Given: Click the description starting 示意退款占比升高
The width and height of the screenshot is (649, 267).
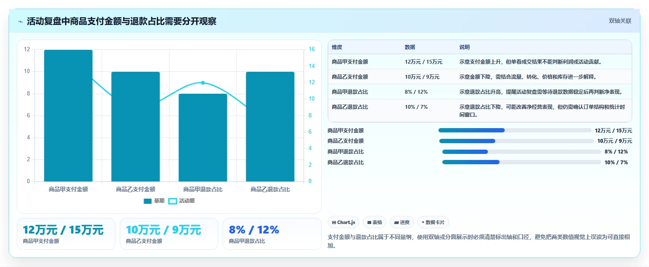Looking at the screenshot, I should point(541,92).
